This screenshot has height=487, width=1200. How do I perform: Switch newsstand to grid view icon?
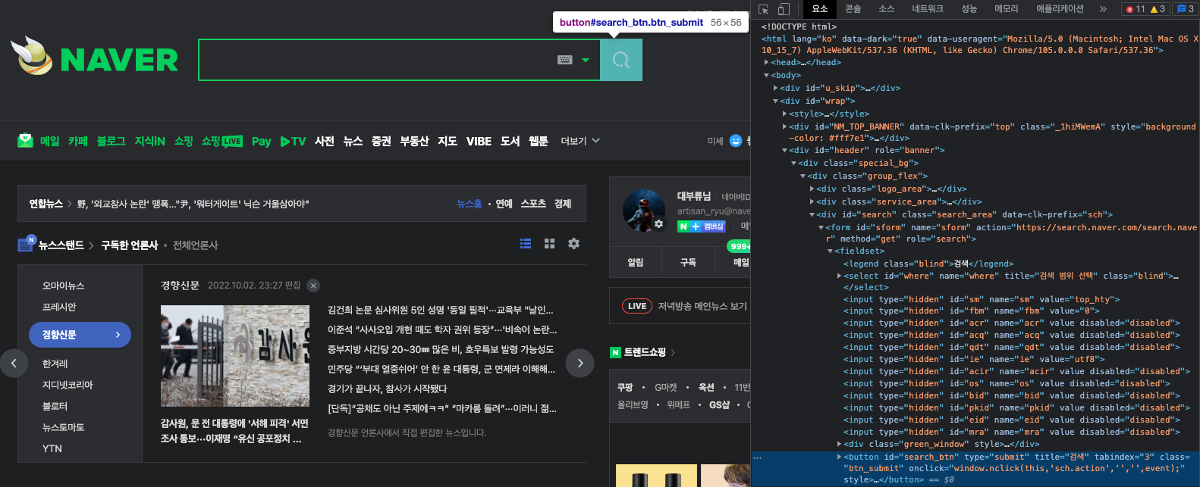coord(550,243)
